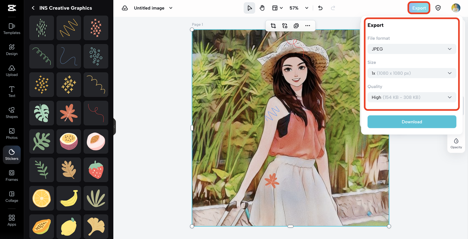Image resolution: width=468 pixels, height=239 pixels.
Task: Add the ginkgo leaf sticker
Action: pos(96,227)
